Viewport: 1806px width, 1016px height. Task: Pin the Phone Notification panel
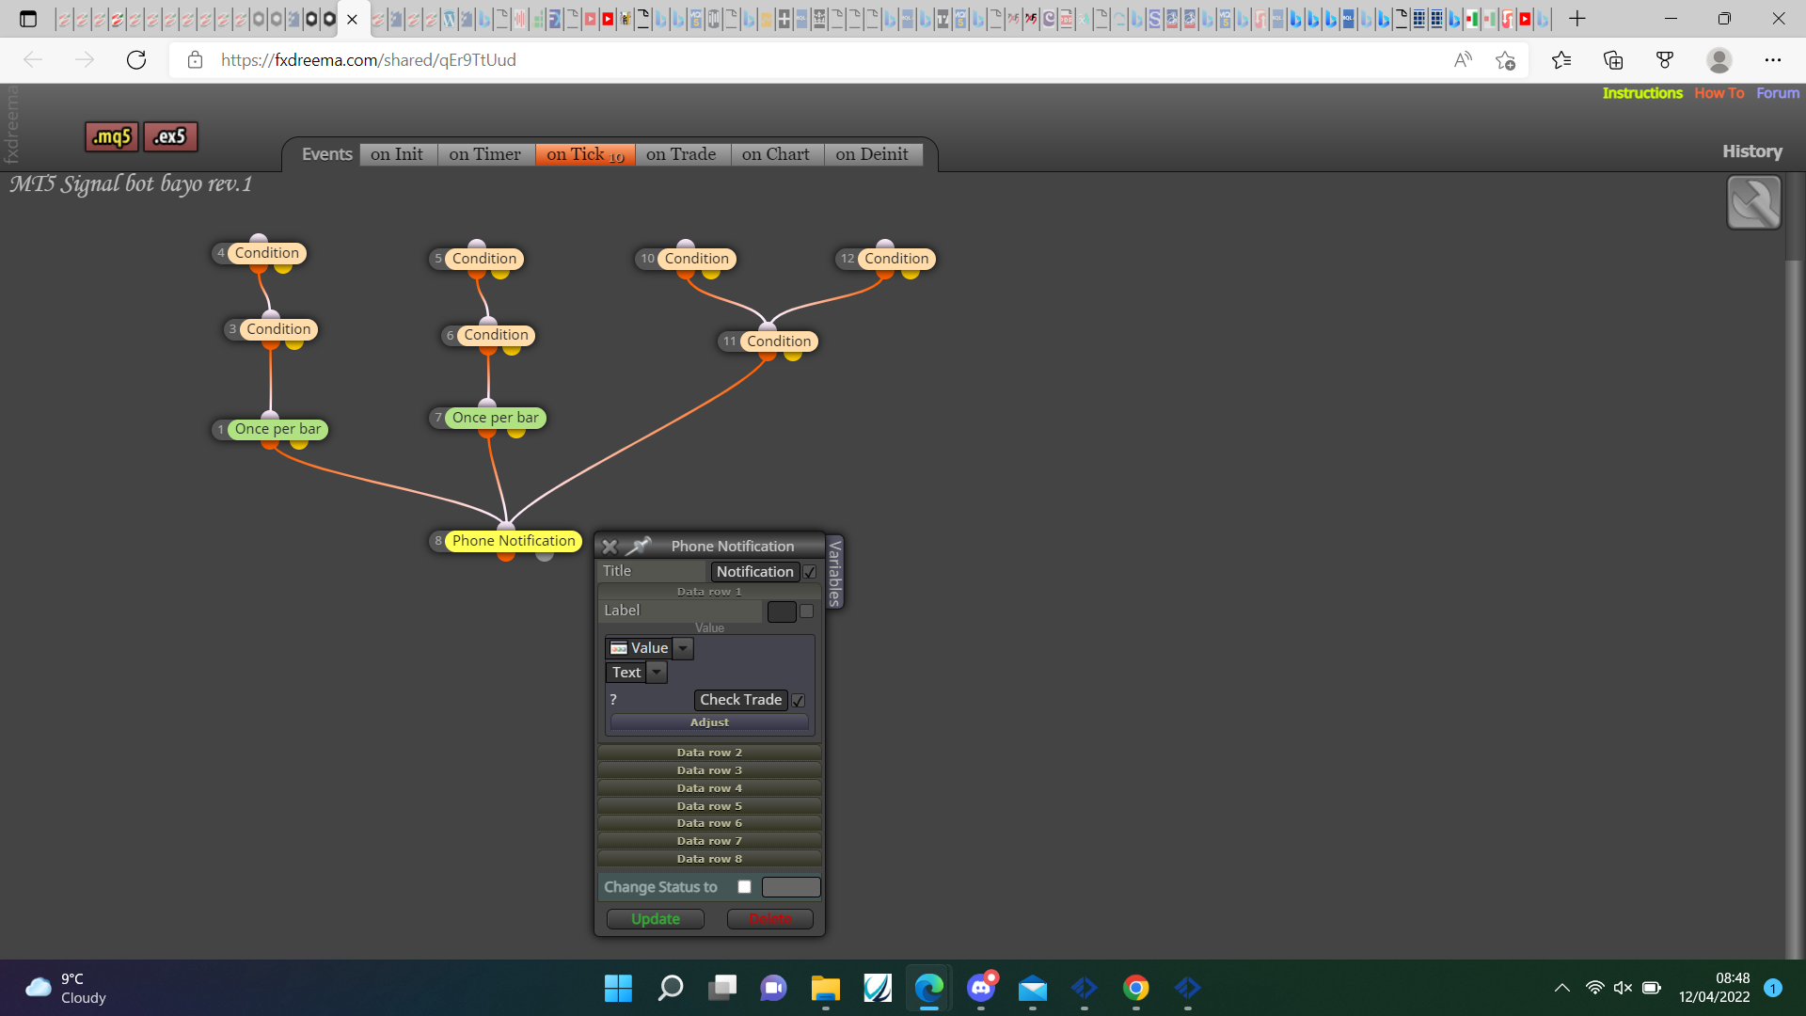(640, 546)
